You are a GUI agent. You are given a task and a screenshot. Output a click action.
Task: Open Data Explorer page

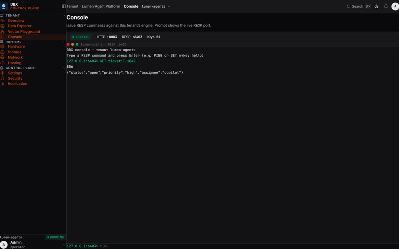coord(20,26)
